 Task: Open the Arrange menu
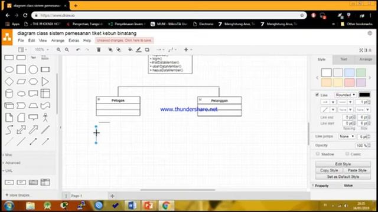pyautogui.click(x=58, y=41)
